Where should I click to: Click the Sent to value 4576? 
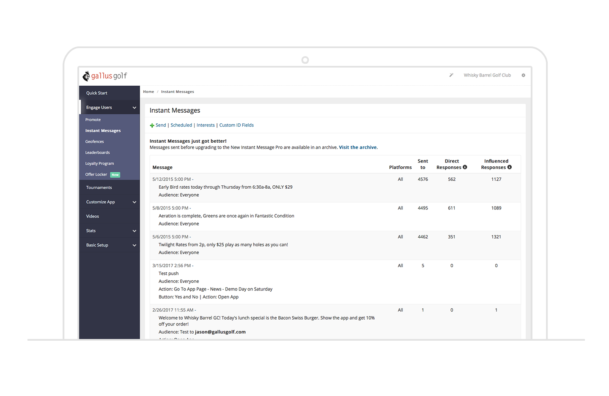tap(423, 179)
